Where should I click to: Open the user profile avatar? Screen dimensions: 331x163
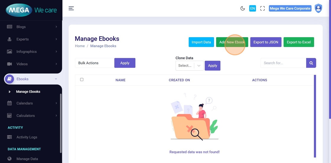point(318,8)
